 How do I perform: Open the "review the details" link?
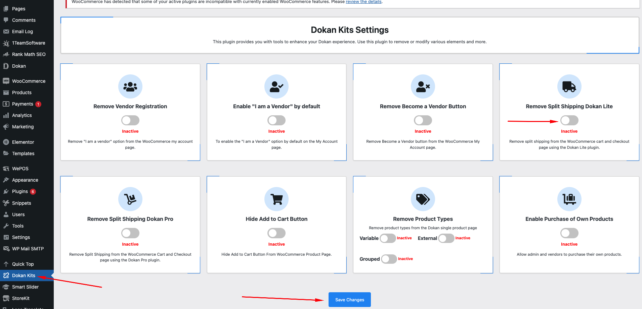coord(363,2)
